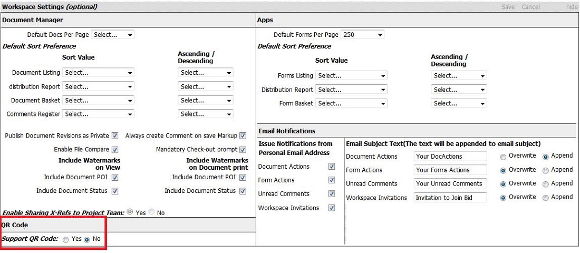Click the hide link
The width and height of the screenshot is (580, 253).
pos(572,7)
